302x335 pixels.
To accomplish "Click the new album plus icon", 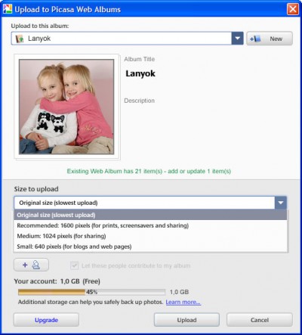I will point(255,39).
